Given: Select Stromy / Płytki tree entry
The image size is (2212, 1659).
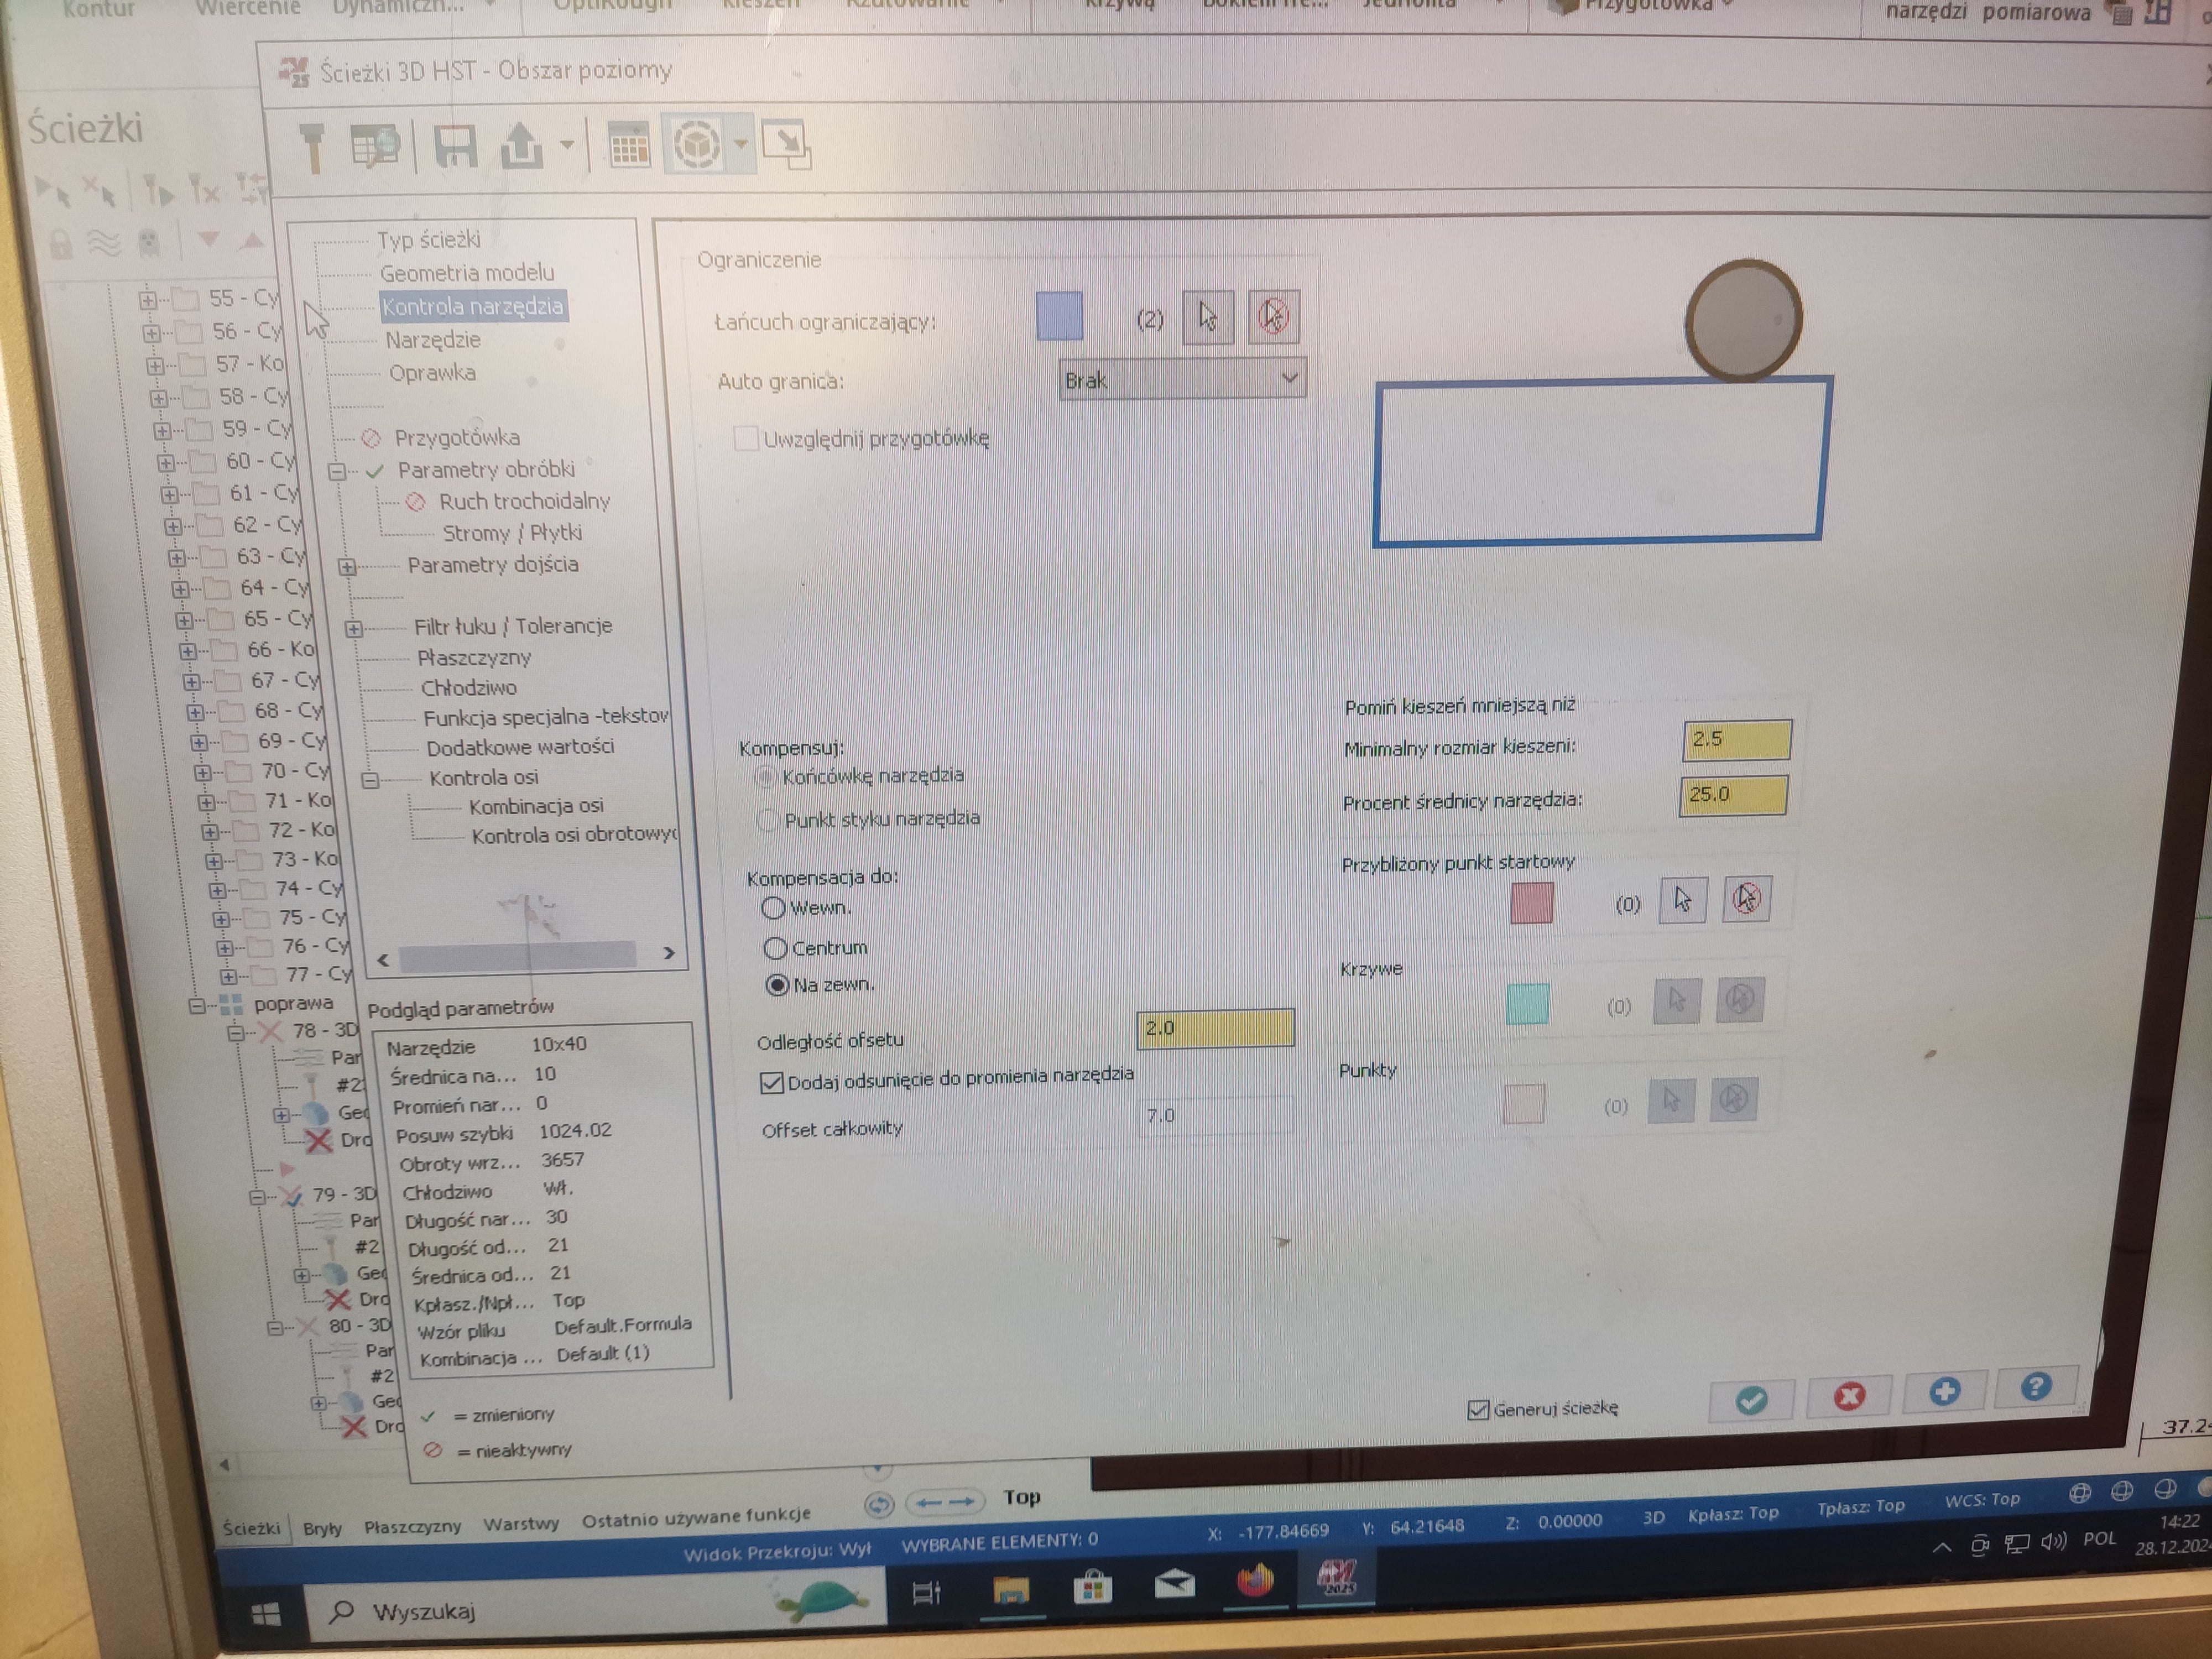Looking at the screenshot, I should pos(512,533).
